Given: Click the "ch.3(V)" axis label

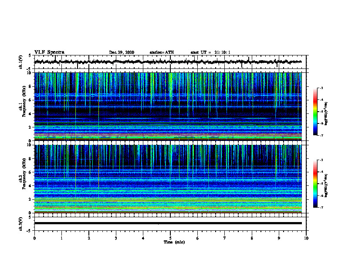Looking at the screenshot, I should pyautogui.click(x=20, y=224).
